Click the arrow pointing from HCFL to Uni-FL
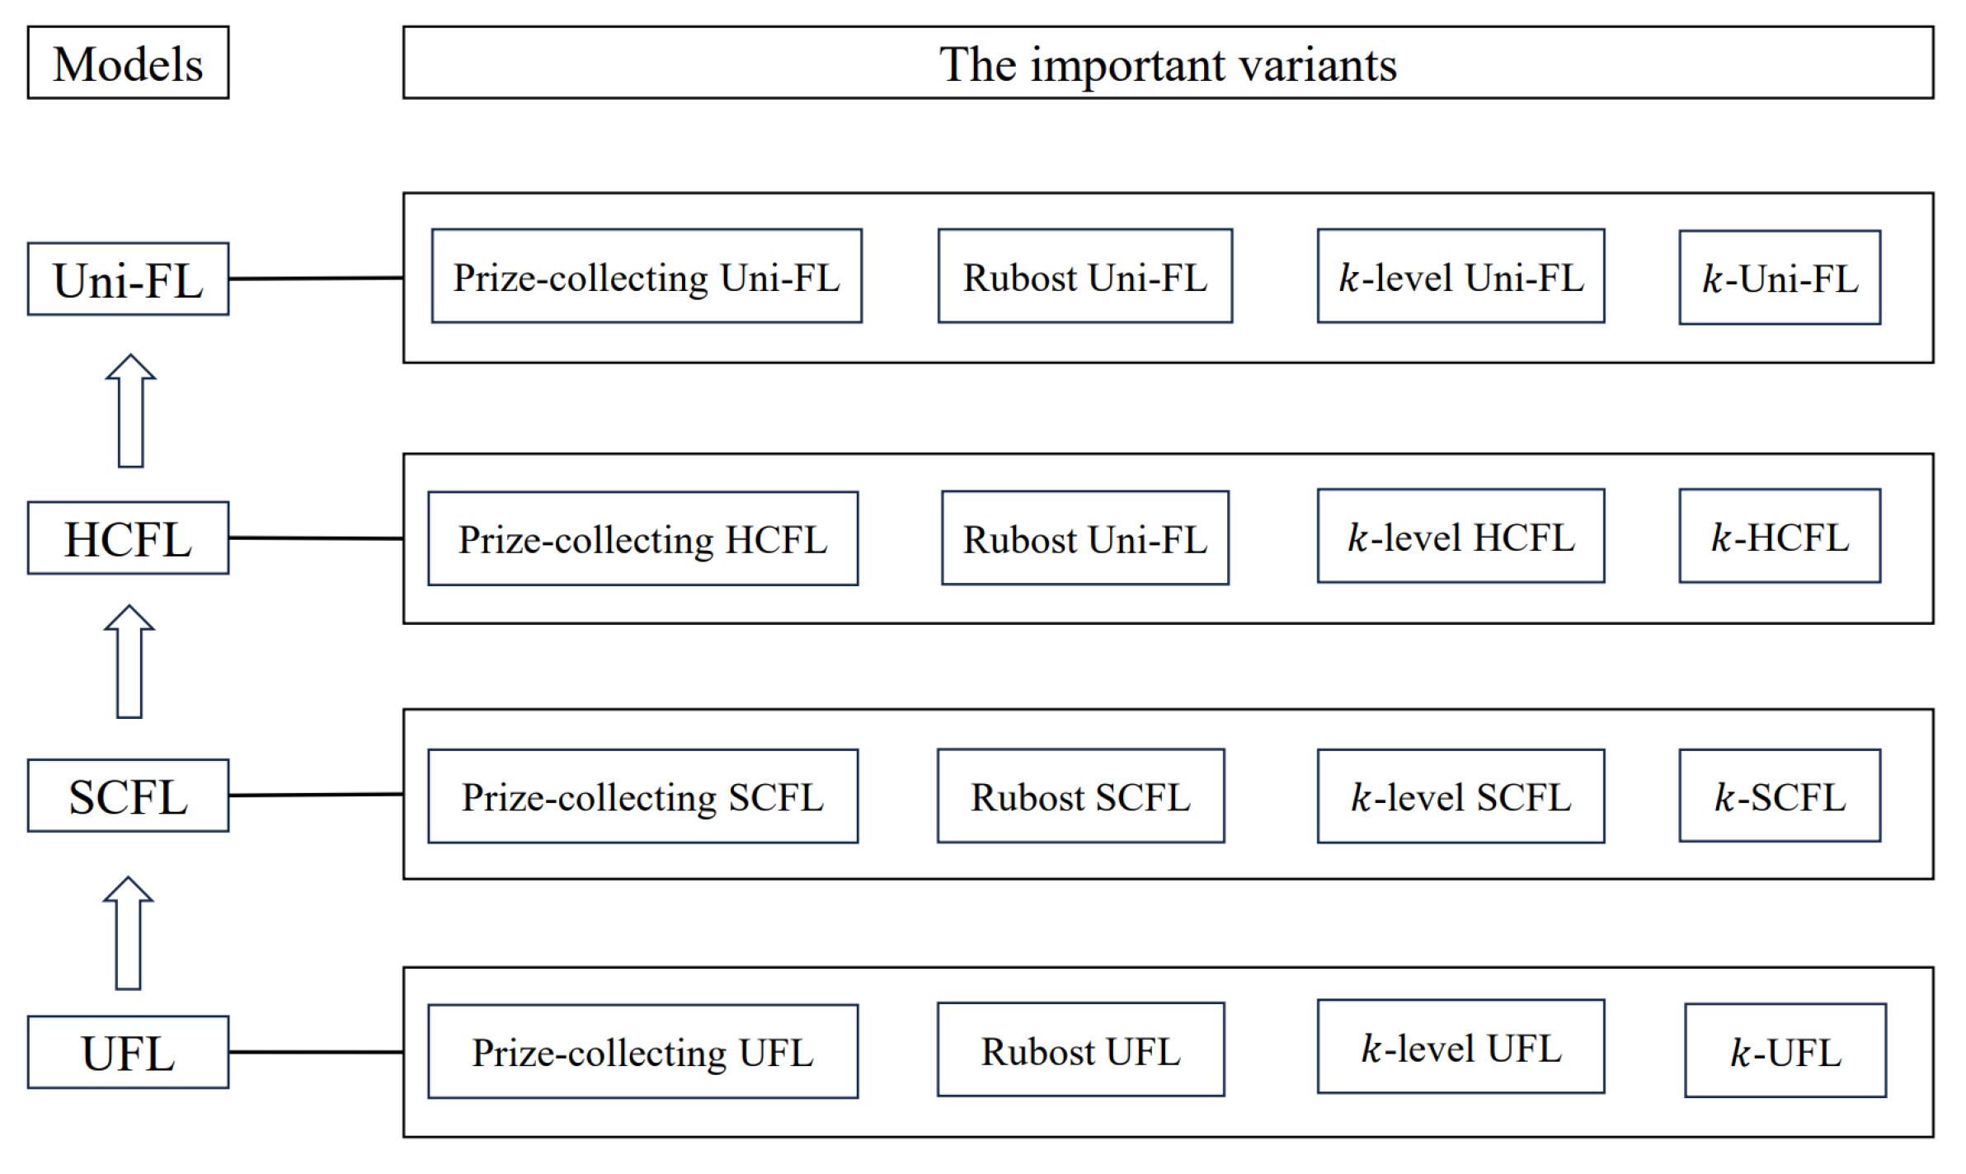 [130, 411]
